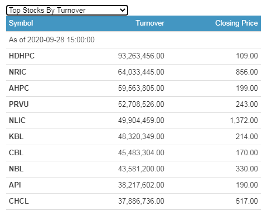Click the dropdown chevron arrow
Image resolution: width=267 pixels, height=212 pixels.
(x=123, y=10)
